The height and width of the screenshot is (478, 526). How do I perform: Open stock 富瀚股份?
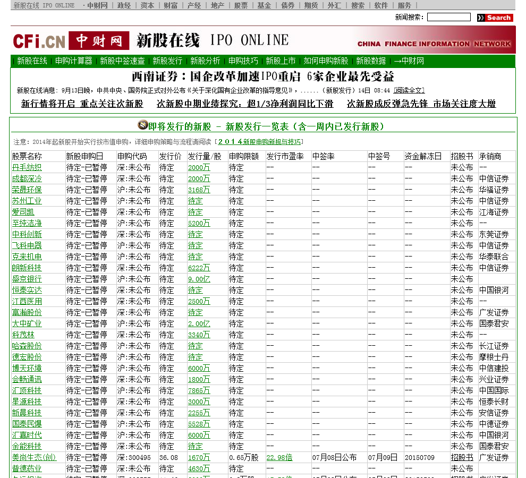coord(27,312)
